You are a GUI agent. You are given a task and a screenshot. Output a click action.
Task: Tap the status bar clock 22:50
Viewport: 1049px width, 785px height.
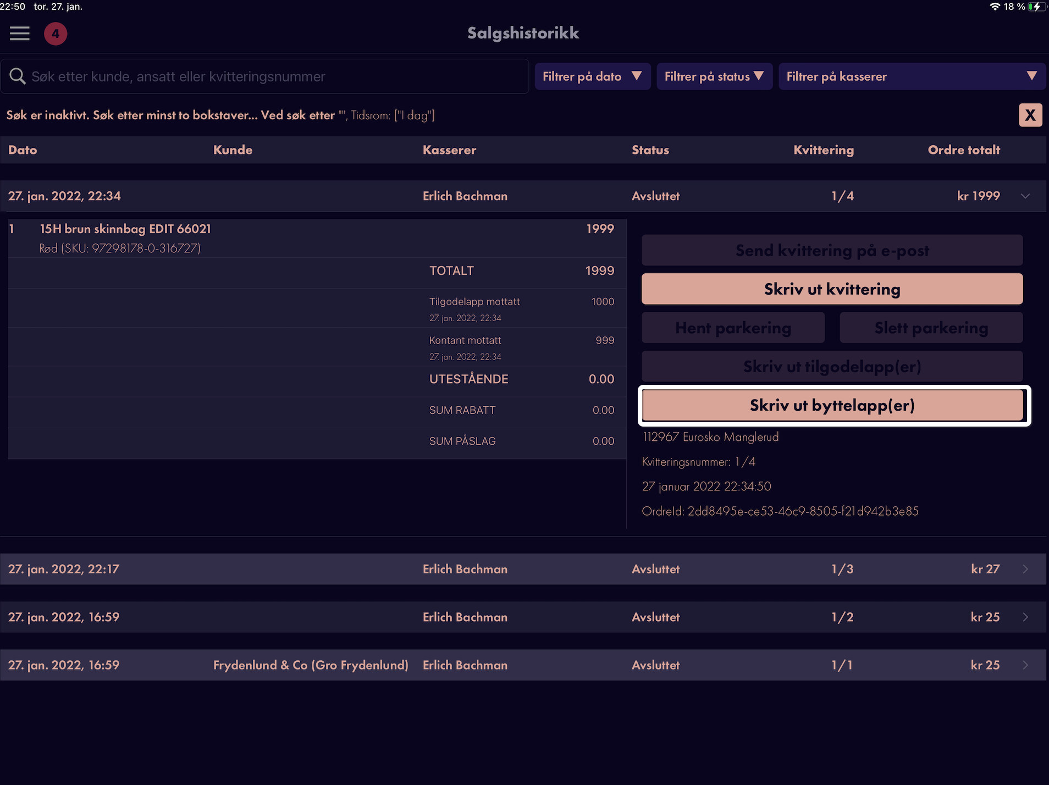pyautogui.click(x=13, y=7)
